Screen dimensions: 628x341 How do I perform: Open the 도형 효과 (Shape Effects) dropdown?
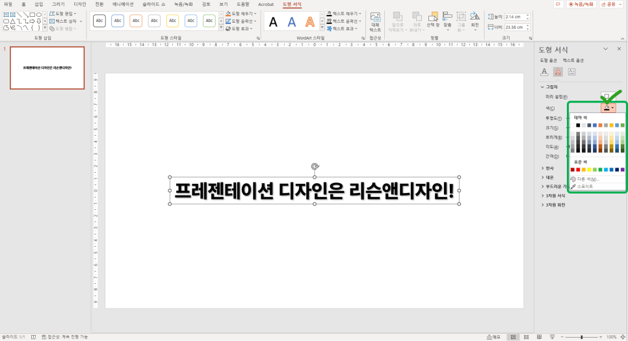[239, 29]
